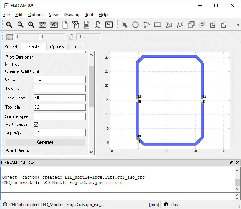Open the command line shell icon
Image resolution: width=241 pixels, height=209 pixels.
(x=109, y=25)
